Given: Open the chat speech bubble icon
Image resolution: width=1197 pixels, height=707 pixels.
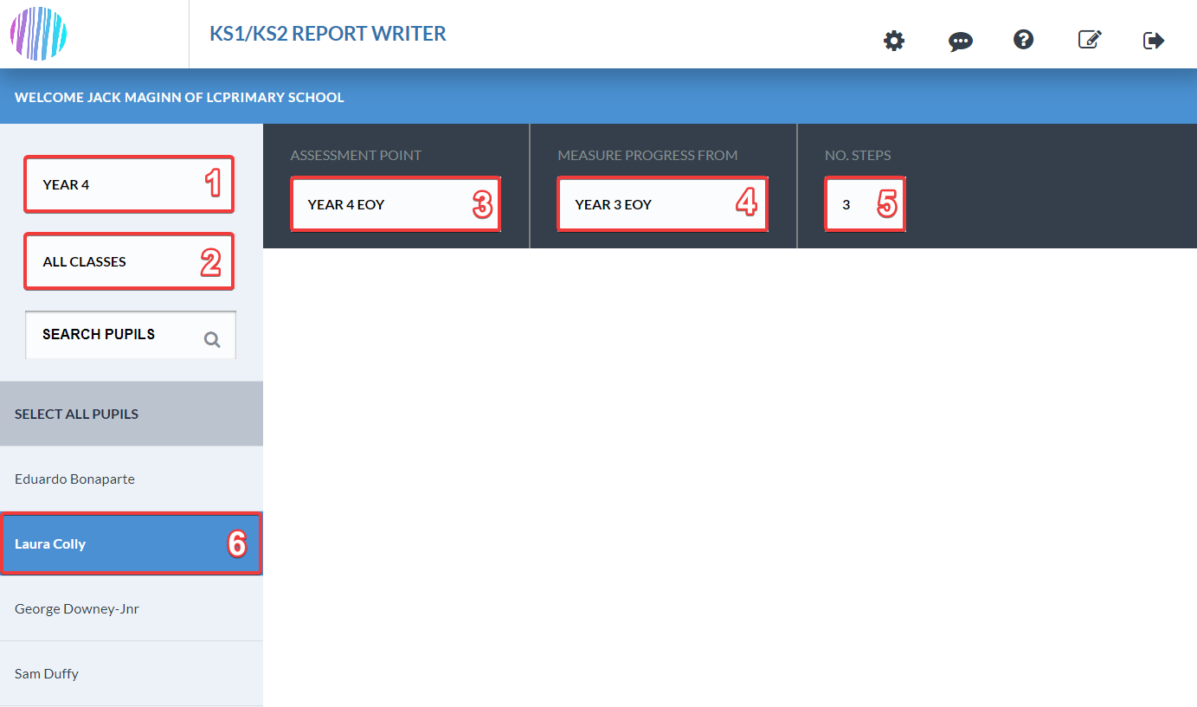Looking at the screenshot, I should [x=960, y=42].
